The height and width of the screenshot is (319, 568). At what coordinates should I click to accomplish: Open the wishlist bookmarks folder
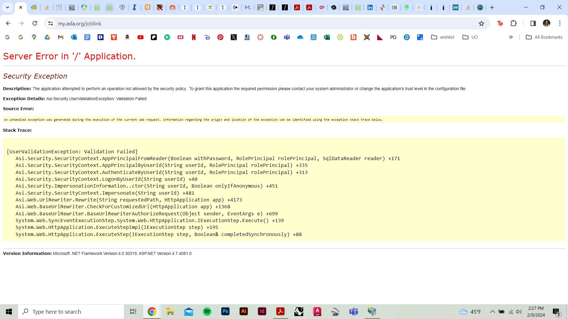pos(443,37)
